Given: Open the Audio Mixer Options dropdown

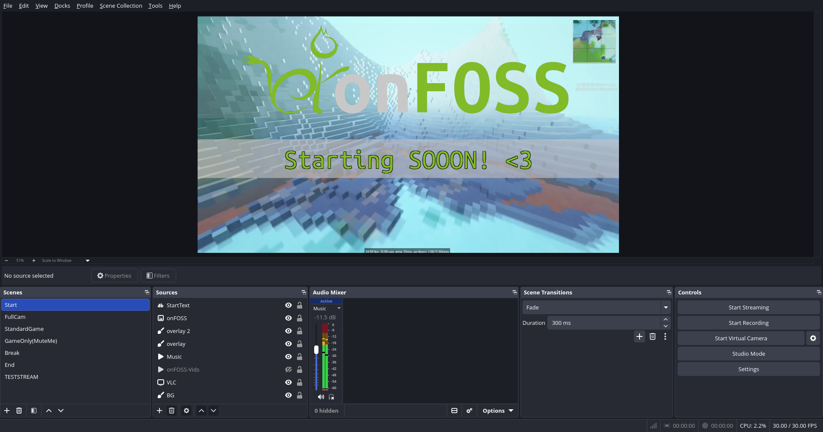Looking at the screenshot, I should point(498,411).
